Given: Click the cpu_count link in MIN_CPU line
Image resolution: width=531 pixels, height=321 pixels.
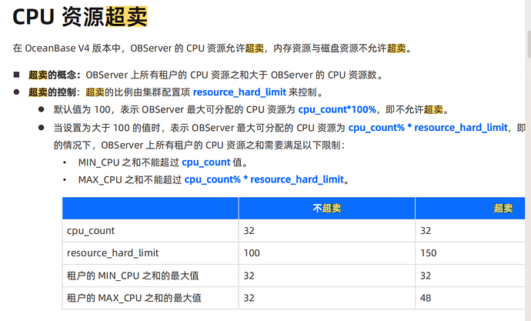Looking at the screenshot, I should (x=206, y=162).
